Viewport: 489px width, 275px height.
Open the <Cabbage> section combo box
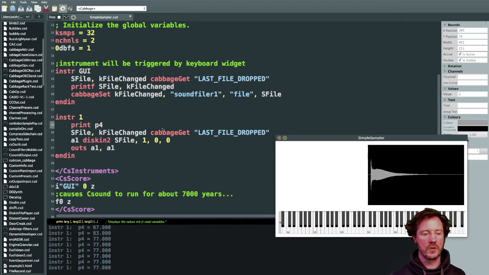[x=111, y=8]
